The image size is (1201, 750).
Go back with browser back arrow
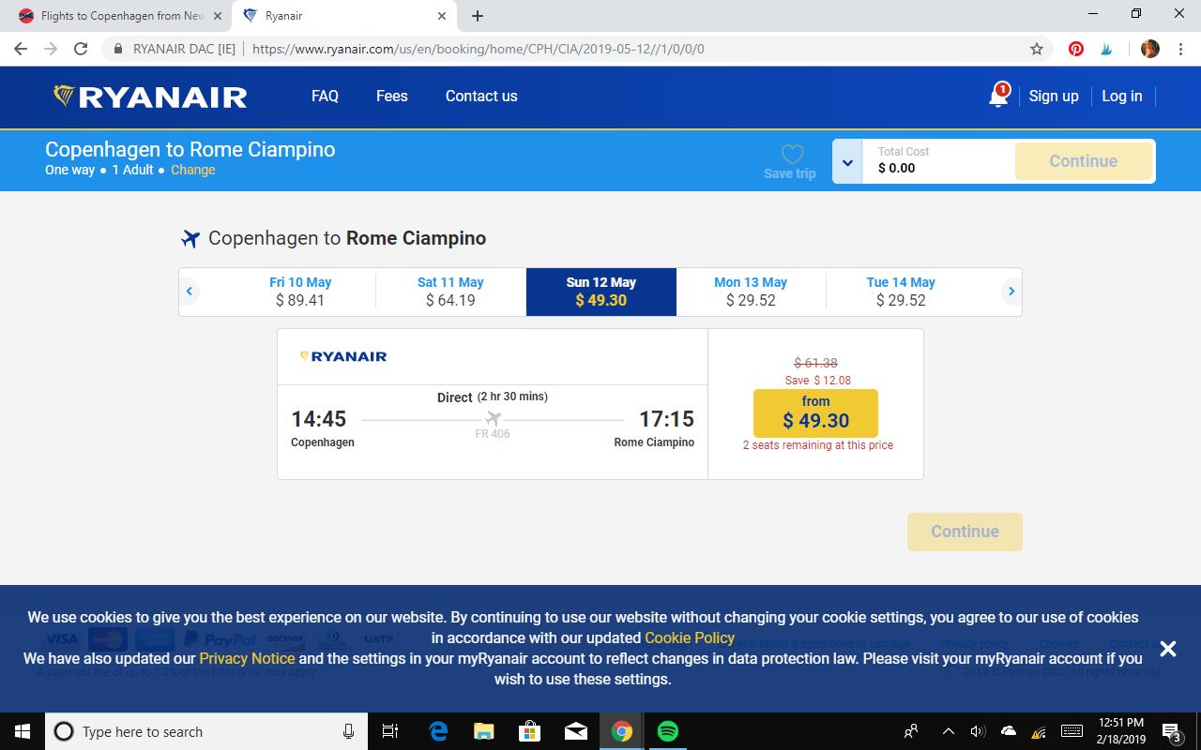tap(21, 49)
